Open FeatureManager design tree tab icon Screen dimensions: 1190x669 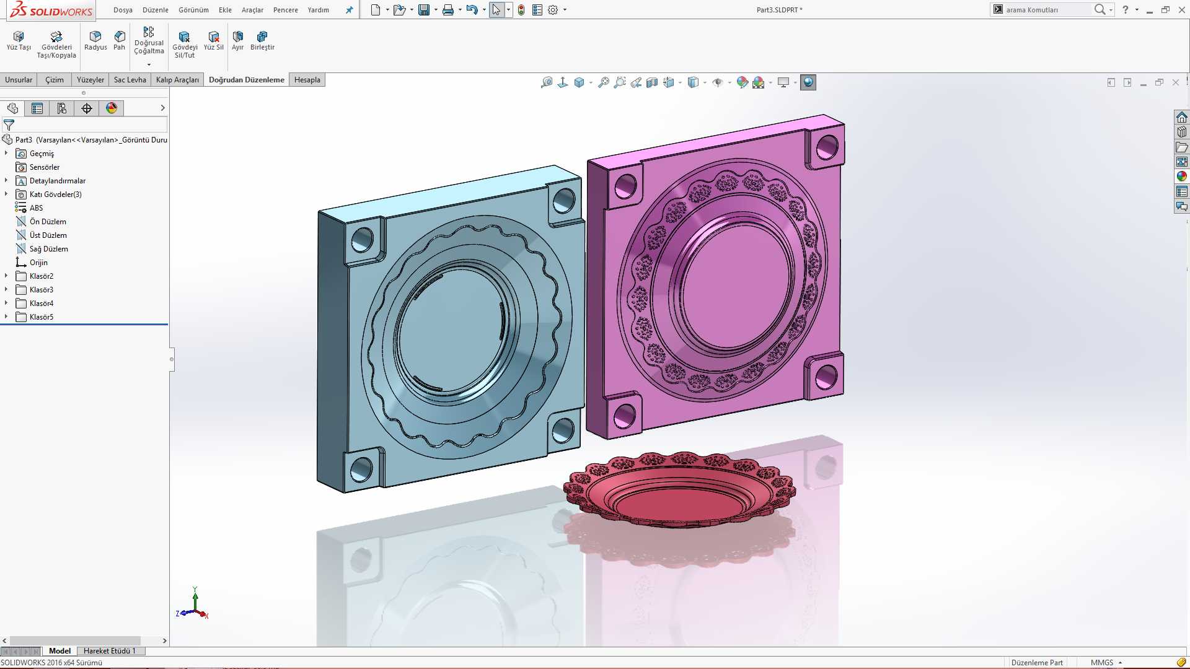[12, 108]
